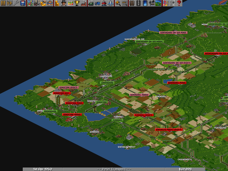Select Dunfingway-on-Sea Heights station sign

(177, 63)
